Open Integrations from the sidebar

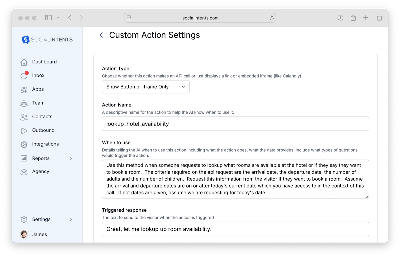[x=46, y=144]
